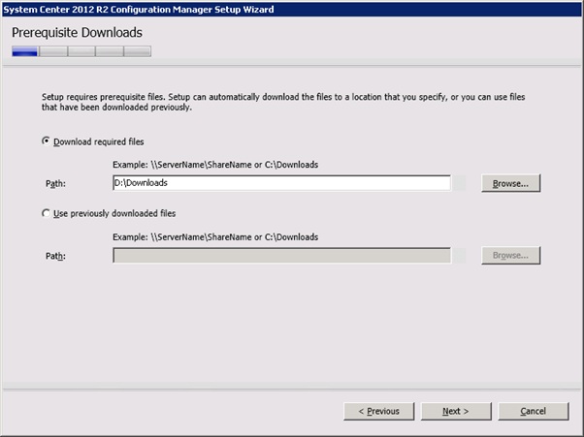The width and height of the screenshot is (584, 437).
Task: Browse for the download folder location
Action: click(x=510, y=183)
